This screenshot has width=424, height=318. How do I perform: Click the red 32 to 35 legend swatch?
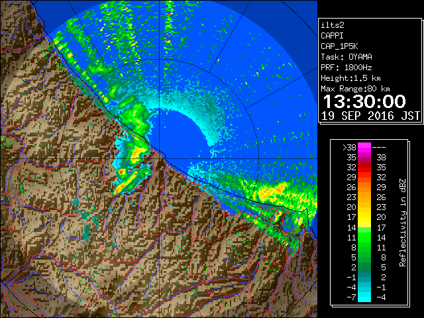coord(364,168)
